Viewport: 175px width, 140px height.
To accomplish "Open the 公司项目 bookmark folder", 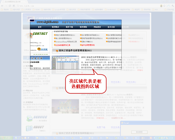I will 26,10.
